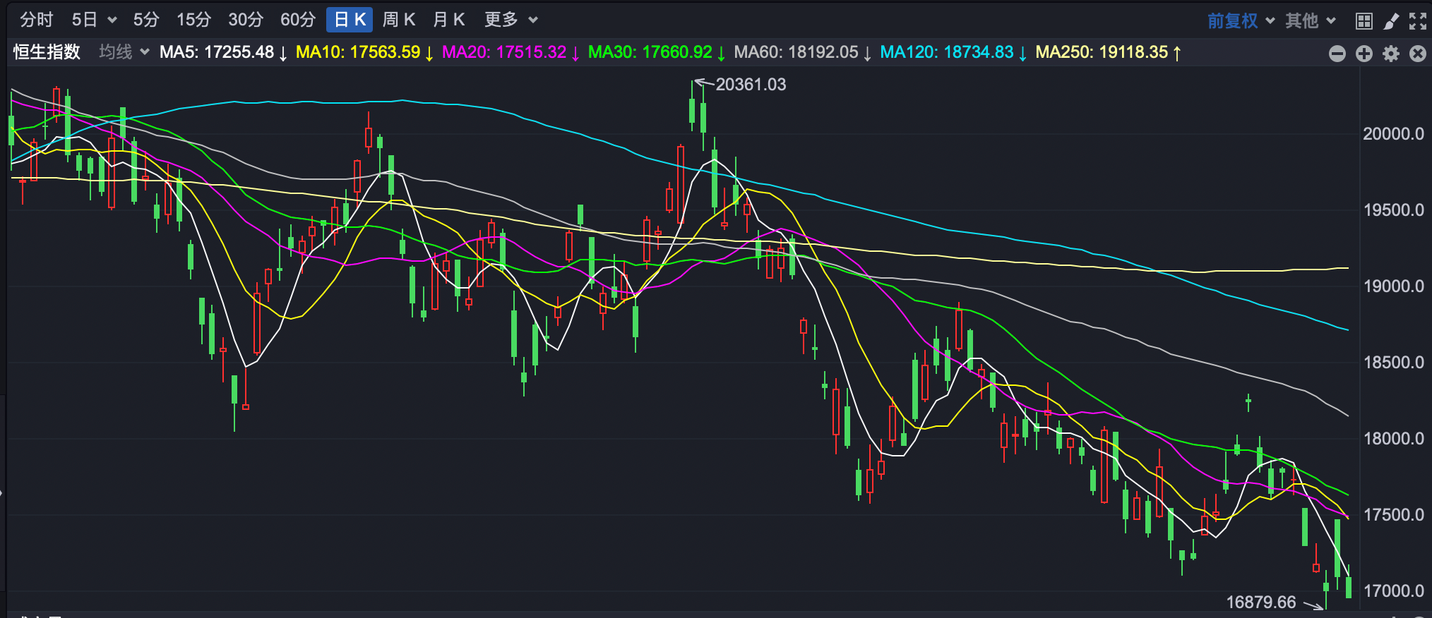Click the 20361.03 high price marker
This screenshot has width=1432, height=618.
[750, 85]
